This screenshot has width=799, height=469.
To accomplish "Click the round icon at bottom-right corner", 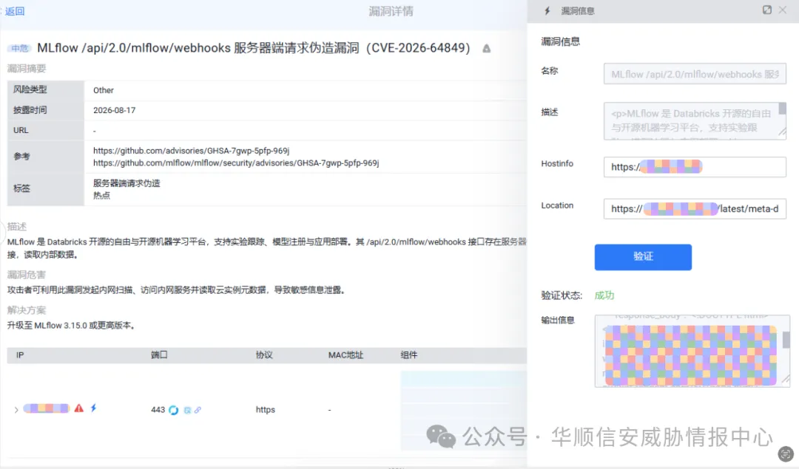I will click(786, 453).
